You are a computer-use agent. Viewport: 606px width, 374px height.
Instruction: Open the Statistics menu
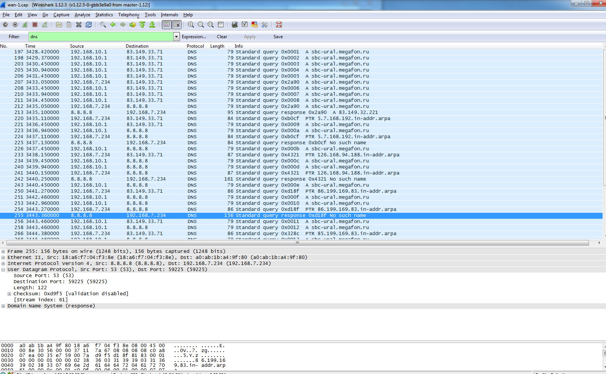coord(104,15)
